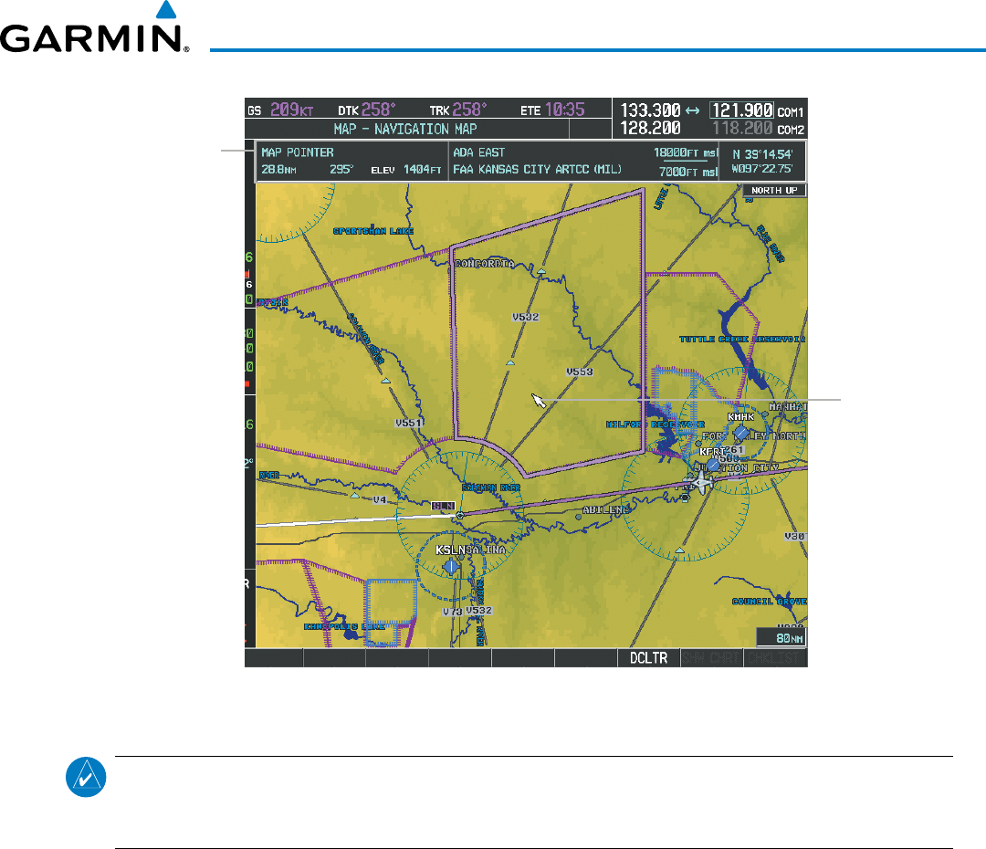This screenshot has height=849, width=986.
Task: Click the 7000FT msl floor value
Action: click(688, 172)
